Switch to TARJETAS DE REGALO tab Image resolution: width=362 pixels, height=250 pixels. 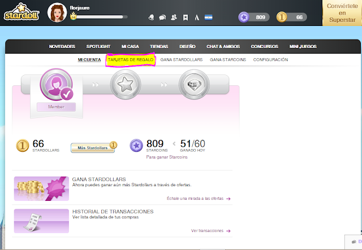131,60
